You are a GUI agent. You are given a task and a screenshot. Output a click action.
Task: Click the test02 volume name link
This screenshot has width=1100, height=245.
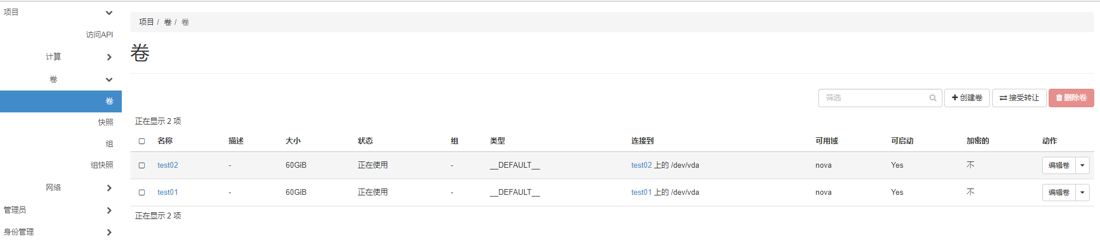[167, 165]
